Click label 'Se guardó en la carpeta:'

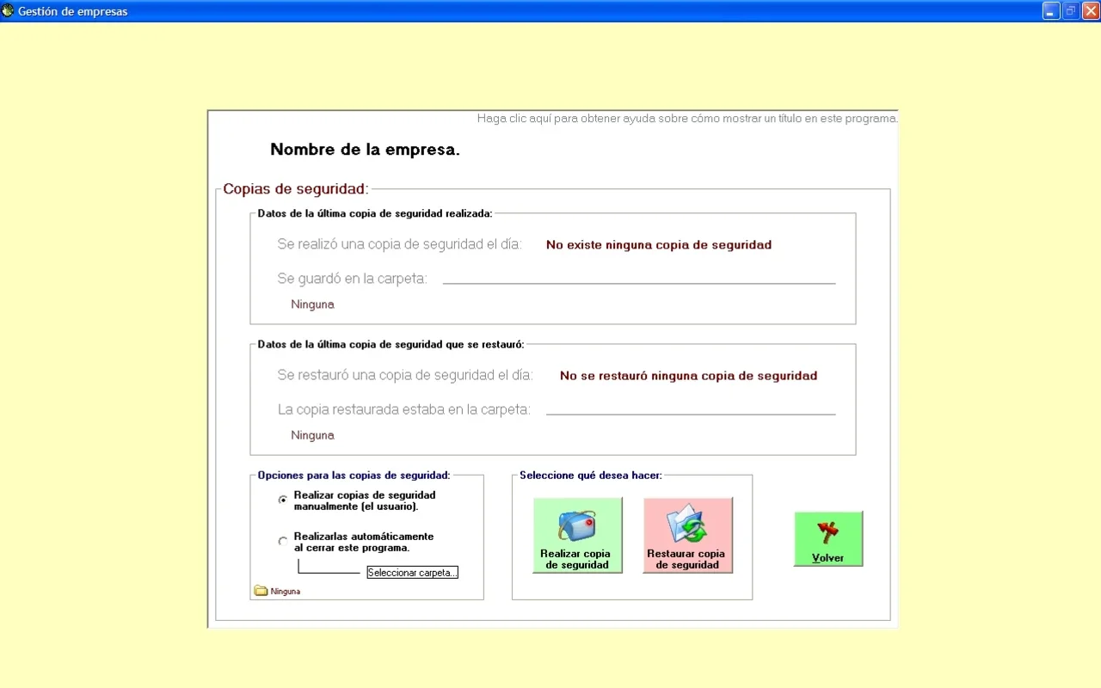coord(352,279)
